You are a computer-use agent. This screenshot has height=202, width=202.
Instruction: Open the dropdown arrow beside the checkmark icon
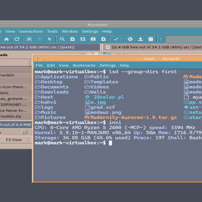point(122,39)
